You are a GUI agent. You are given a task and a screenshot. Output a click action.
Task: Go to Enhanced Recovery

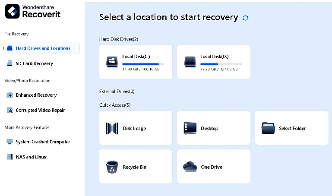36,95
